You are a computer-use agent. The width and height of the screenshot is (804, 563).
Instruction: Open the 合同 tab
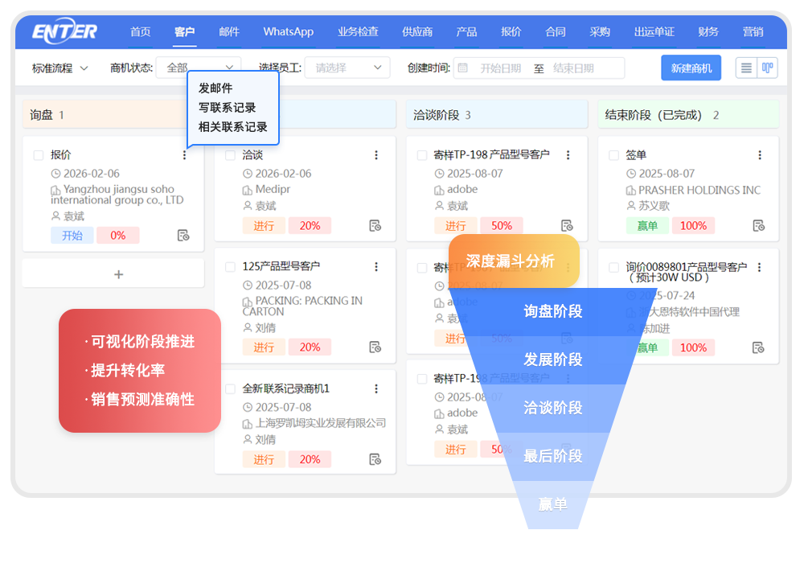coord(556,32)
